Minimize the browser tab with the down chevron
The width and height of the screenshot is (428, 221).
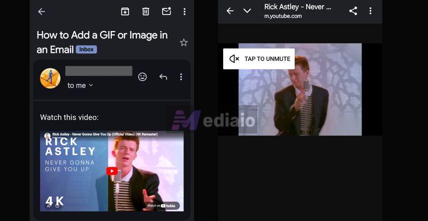point(247,11)
